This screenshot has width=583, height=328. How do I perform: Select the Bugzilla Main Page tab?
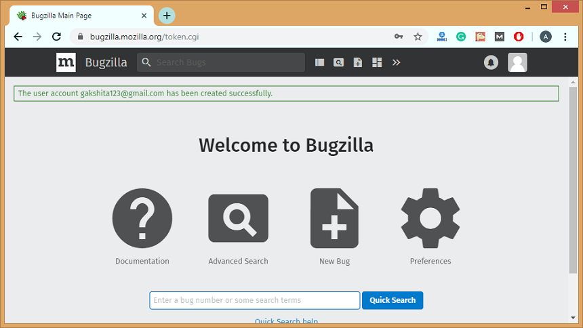81,16
